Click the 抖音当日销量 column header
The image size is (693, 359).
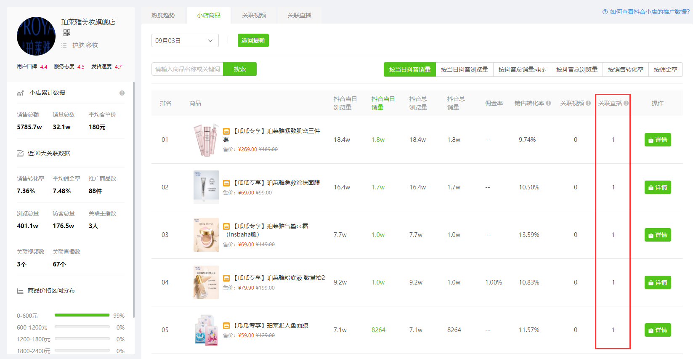(x=383, y=103)
